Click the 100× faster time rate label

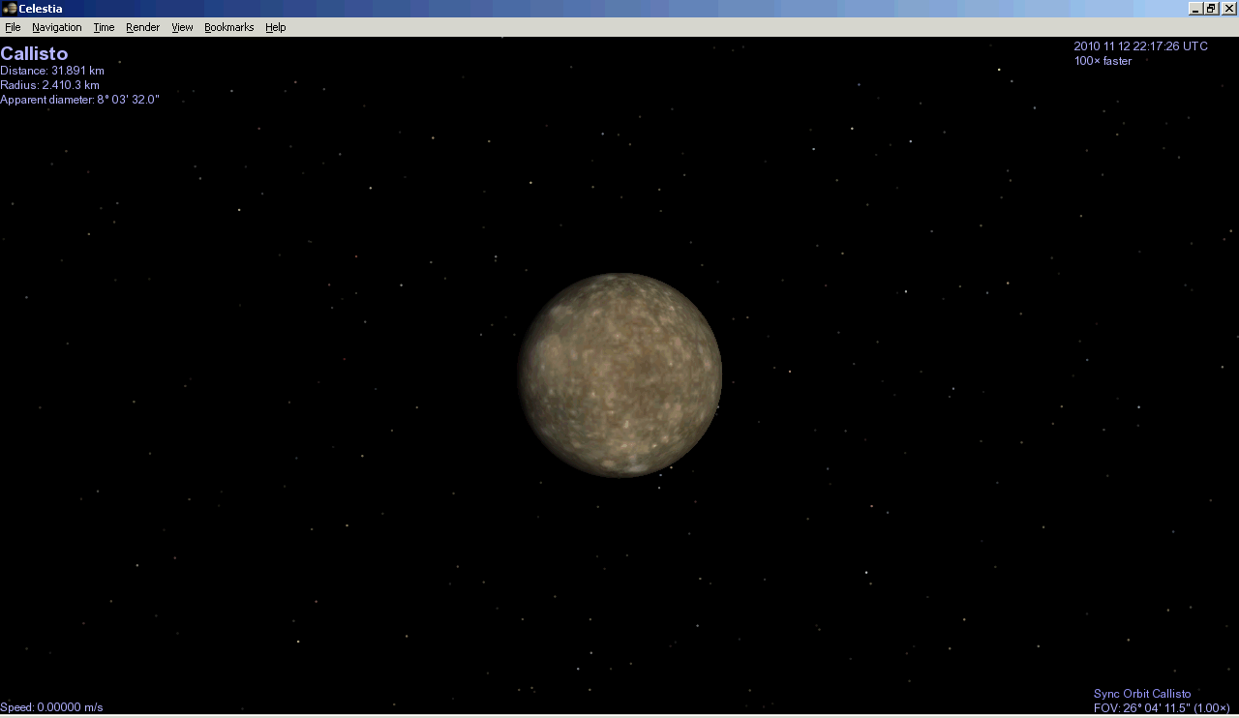coord(1103,61)
